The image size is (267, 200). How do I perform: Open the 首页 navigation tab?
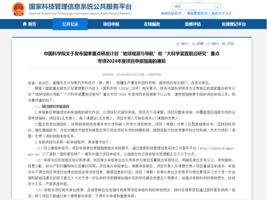tap(30, 24)
